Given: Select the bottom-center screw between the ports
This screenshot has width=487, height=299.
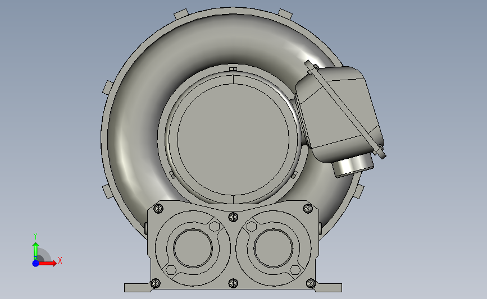Looking at the screenshot, I should (233, 283).
